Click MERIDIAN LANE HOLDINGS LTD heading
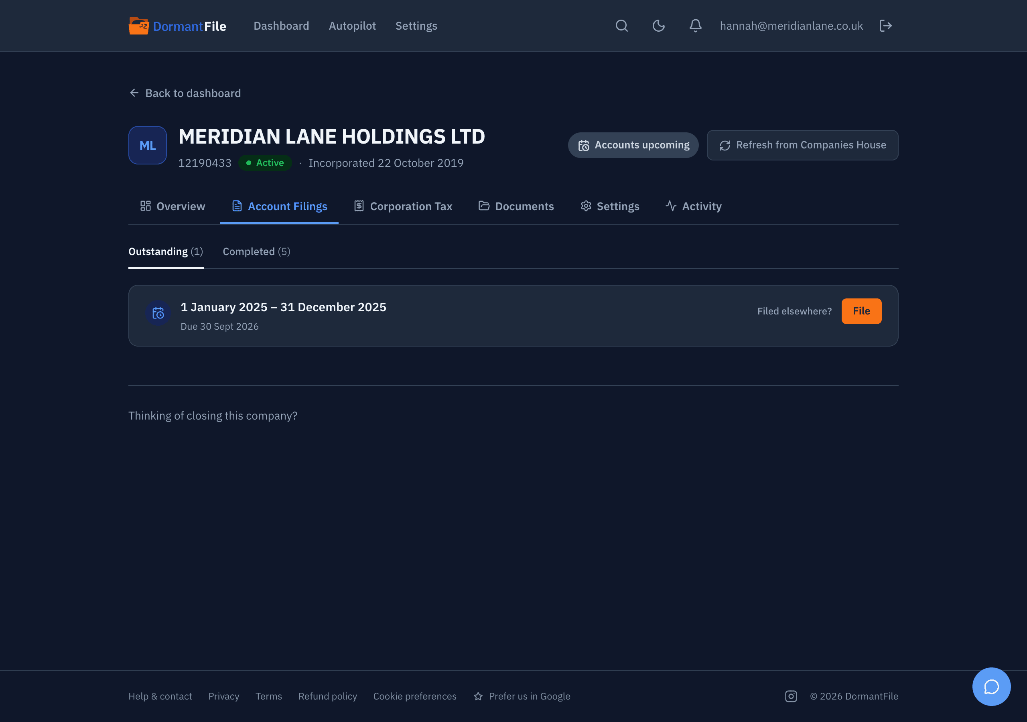This screenshot has height=722, width=1027. (x=332, y=137)
